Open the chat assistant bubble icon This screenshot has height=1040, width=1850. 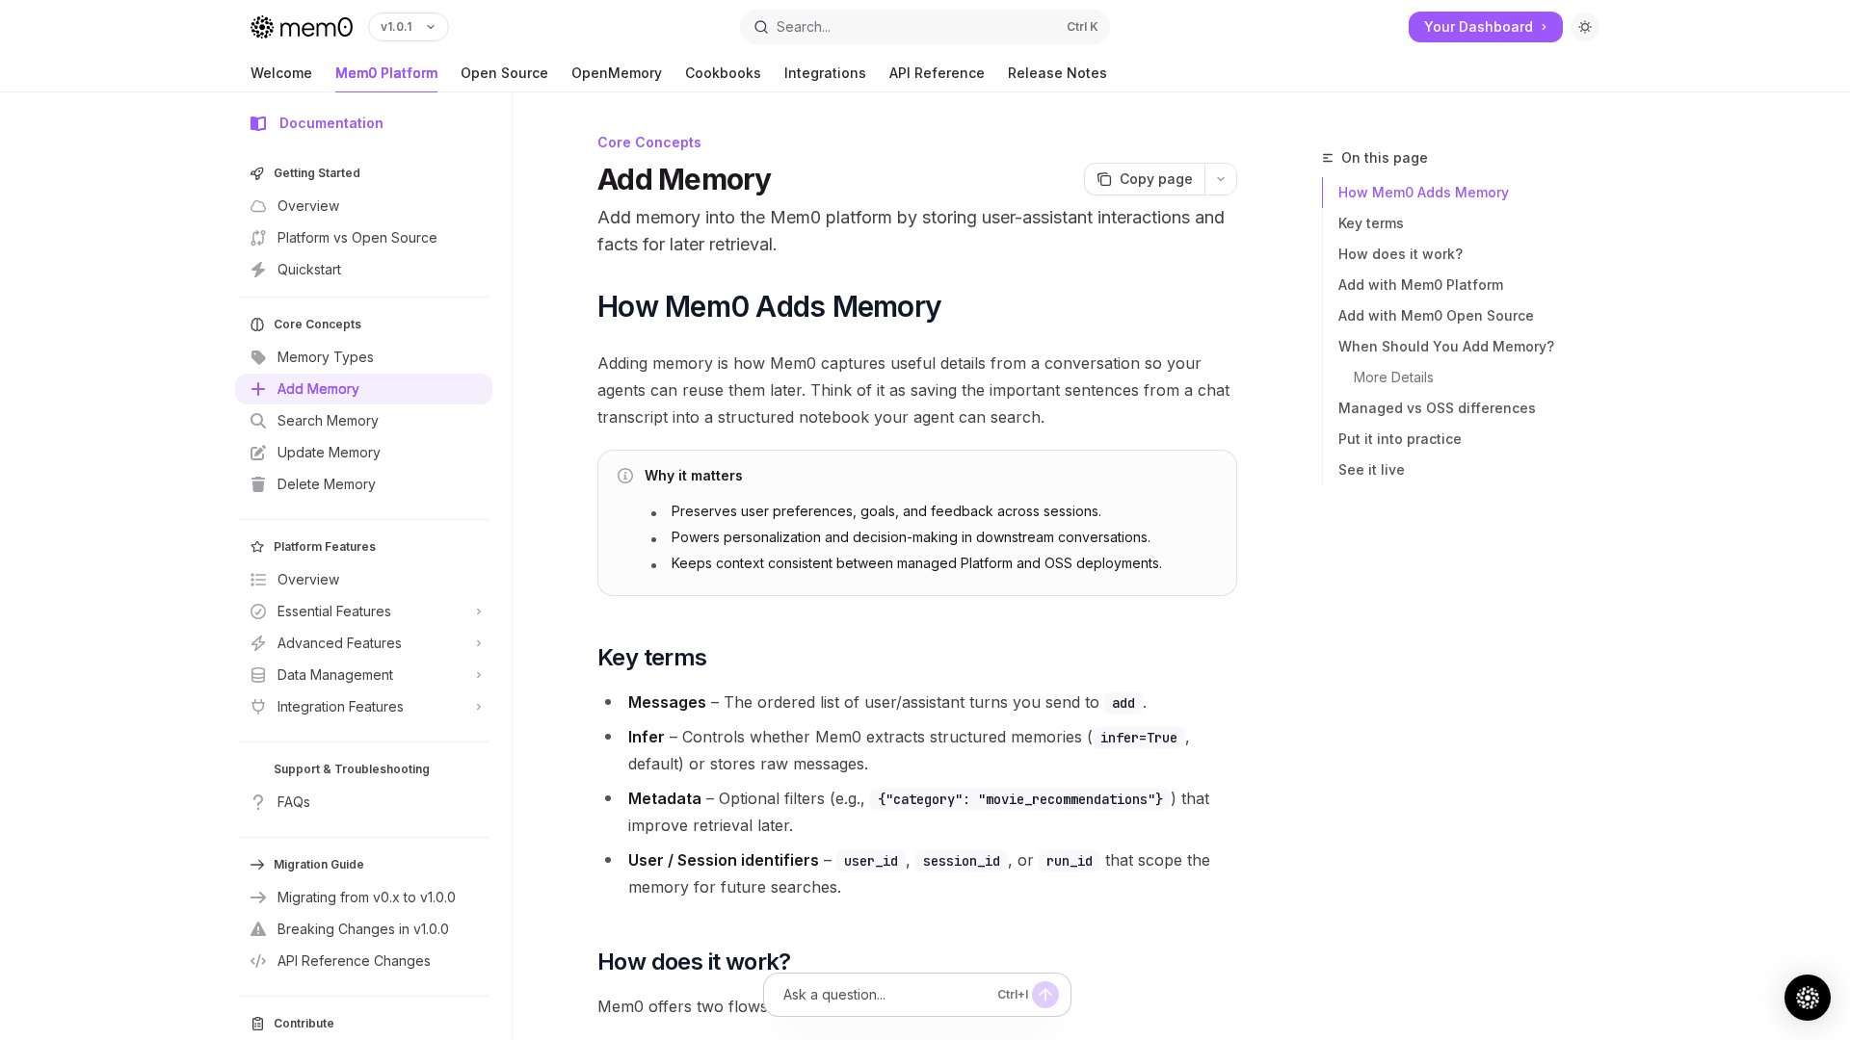[x=1807, y=997]
